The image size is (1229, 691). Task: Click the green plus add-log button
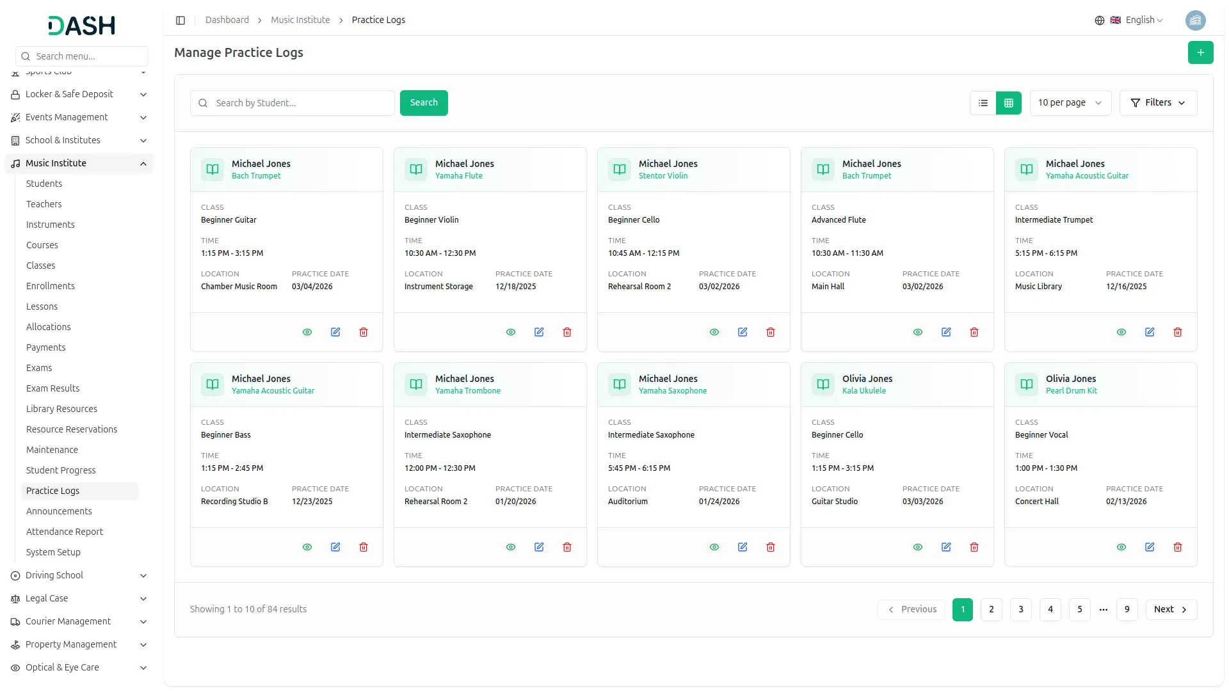[1200, 52]
